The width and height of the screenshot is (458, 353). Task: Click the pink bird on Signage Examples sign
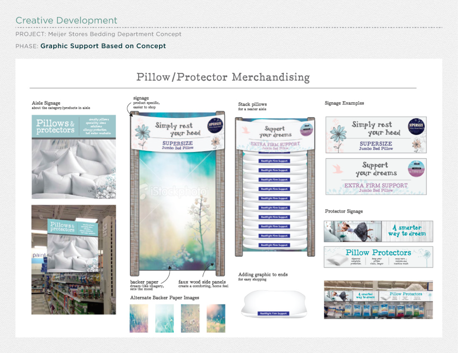pos(338,169)
